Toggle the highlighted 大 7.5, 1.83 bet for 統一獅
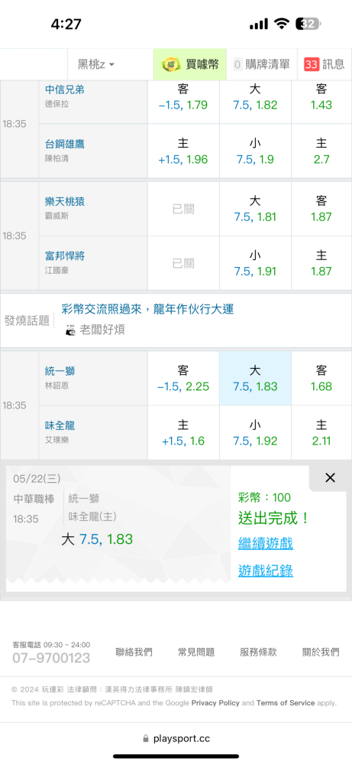 [255, 378]
